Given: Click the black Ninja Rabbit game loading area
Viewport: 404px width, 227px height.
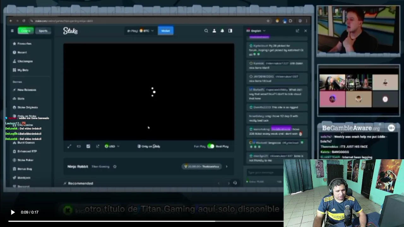Looking at the screenshot, I should coord(149,92).
